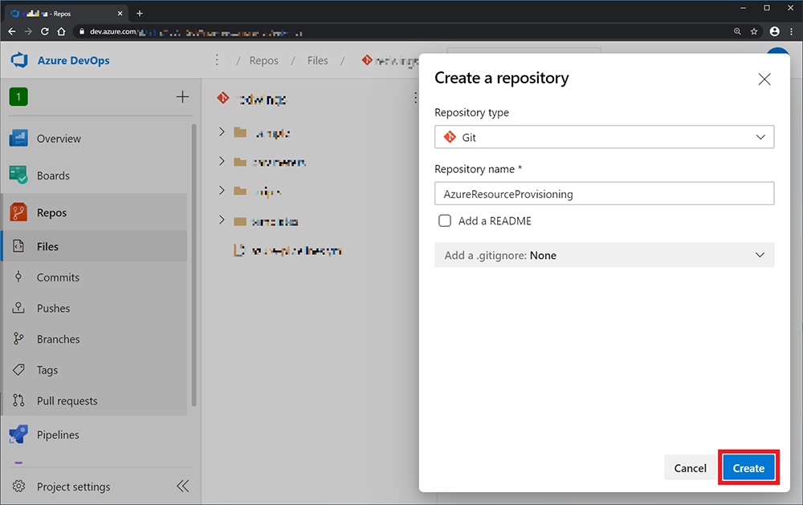
Task: Open the Add a .gitignore dropdown
Action: [x=605, y=255]
